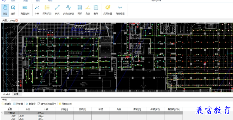This screenshot has width=233, height=120.
Task: Toggle 底图灰显 gray base map display
Action: pyautogui.click(x=108, y=10)
